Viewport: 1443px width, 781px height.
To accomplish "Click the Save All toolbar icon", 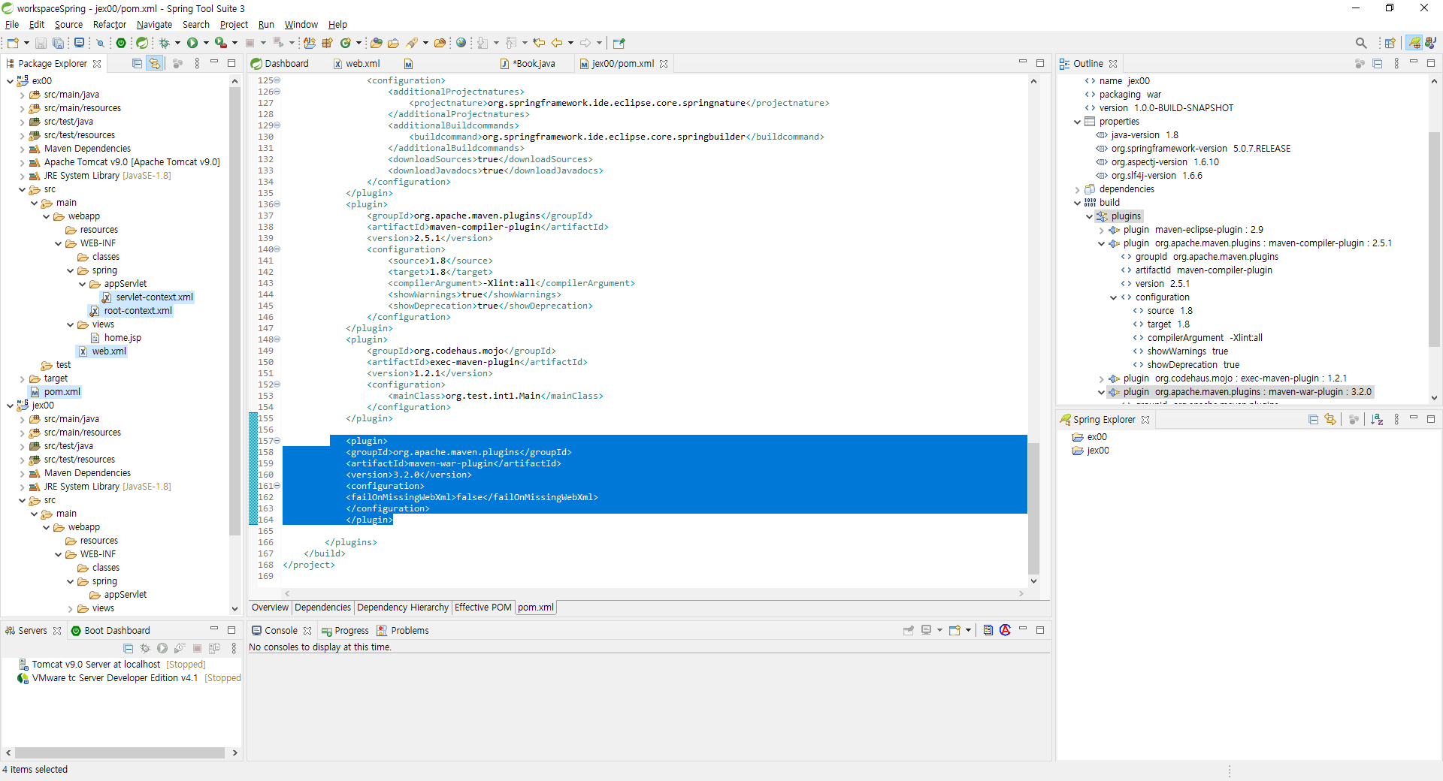I will tap(57, 43).
